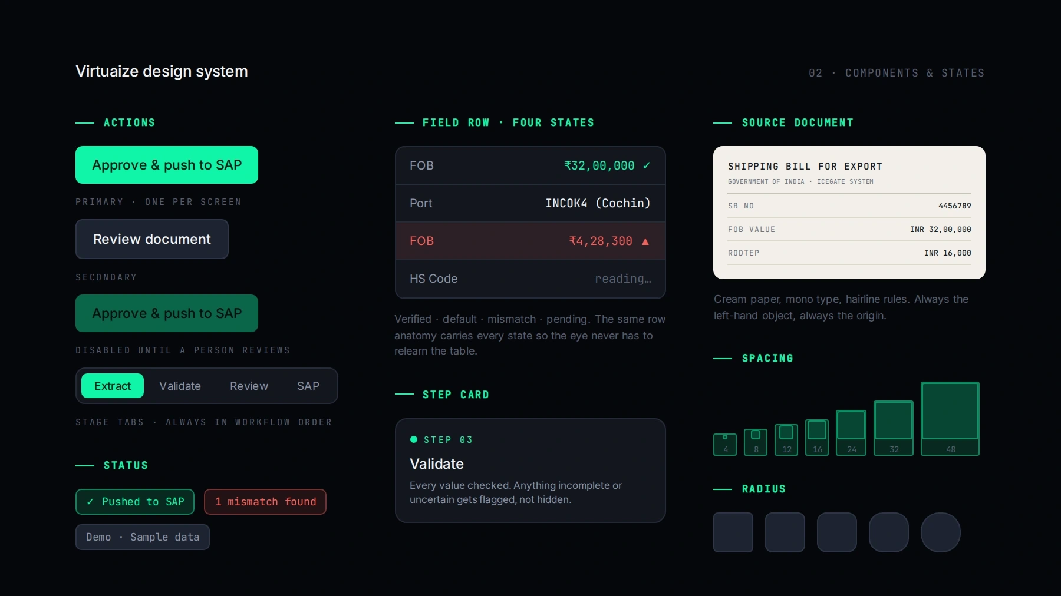Image resolution: width=1061 pixels, height=596 pixels.
Task: Click the GOVERNMENT OF INDIA · ICEGATE SYSTEM subtitle
Action: (800, 181)
